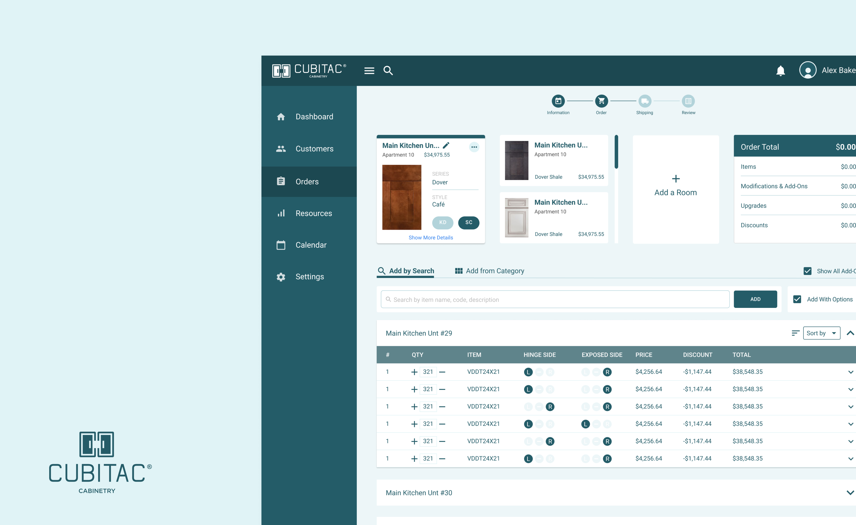Viewport: 856px width, 525px height.
Task: Click the PRICE column header
Action: pyautogui.click(x=644, y=355)
